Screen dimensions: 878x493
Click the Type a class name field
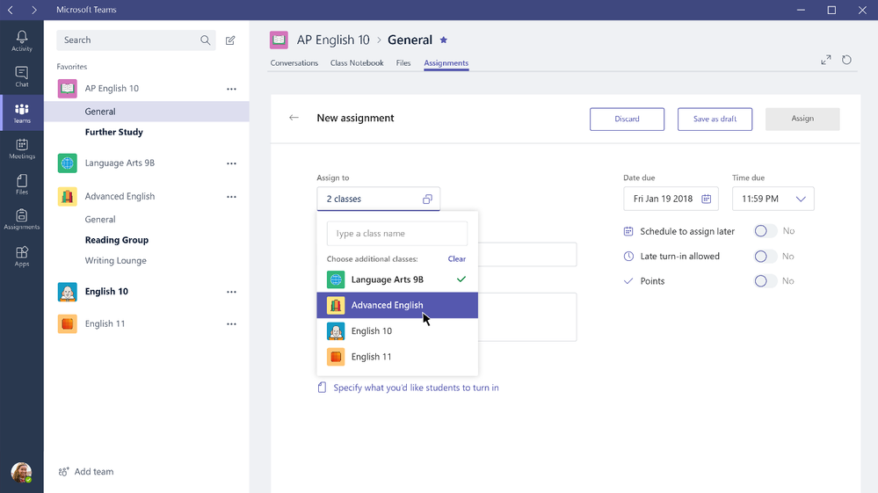(397, 234)
